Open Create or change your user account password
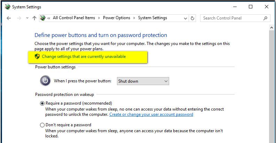Viewport: 276px width, 143px height. click(x=151, y=114)
